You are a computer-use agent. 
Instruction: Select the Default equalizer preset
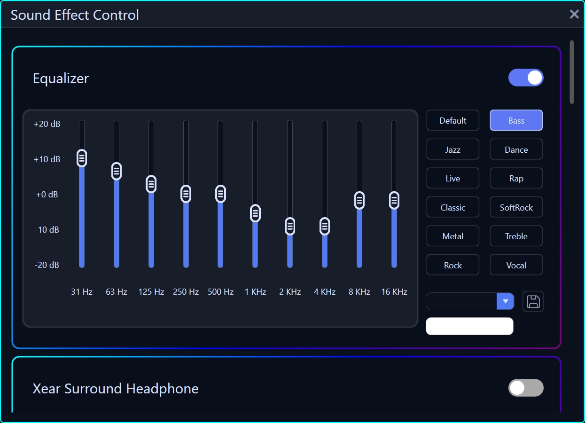(453, 120)
